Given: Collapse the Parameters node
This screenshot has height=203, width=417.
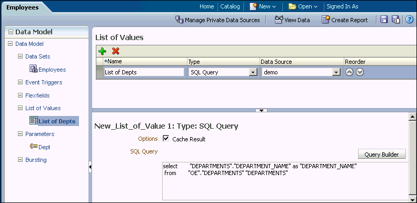Looking at the screenshot, I should [20, 134].
